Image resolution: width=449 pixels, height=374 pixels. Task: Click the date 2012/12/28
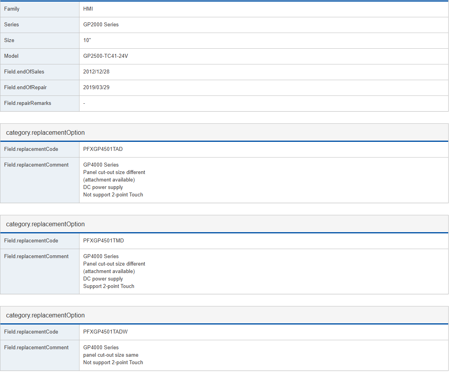coord(96,72)
